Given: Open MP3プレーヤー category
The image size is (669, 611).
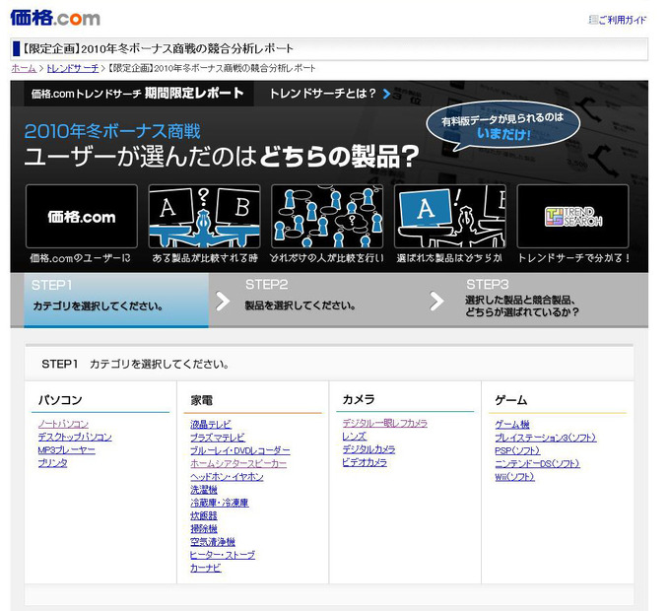Looking at the screenshot, I should [x=67, y=450].
